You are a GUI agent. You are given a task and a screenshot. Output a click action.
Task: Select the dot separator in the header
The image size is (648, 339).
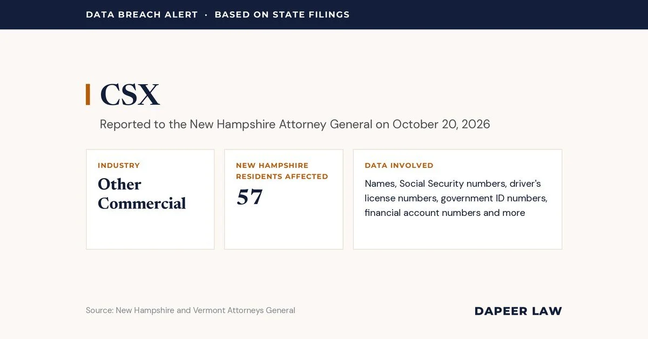(206, 15)
